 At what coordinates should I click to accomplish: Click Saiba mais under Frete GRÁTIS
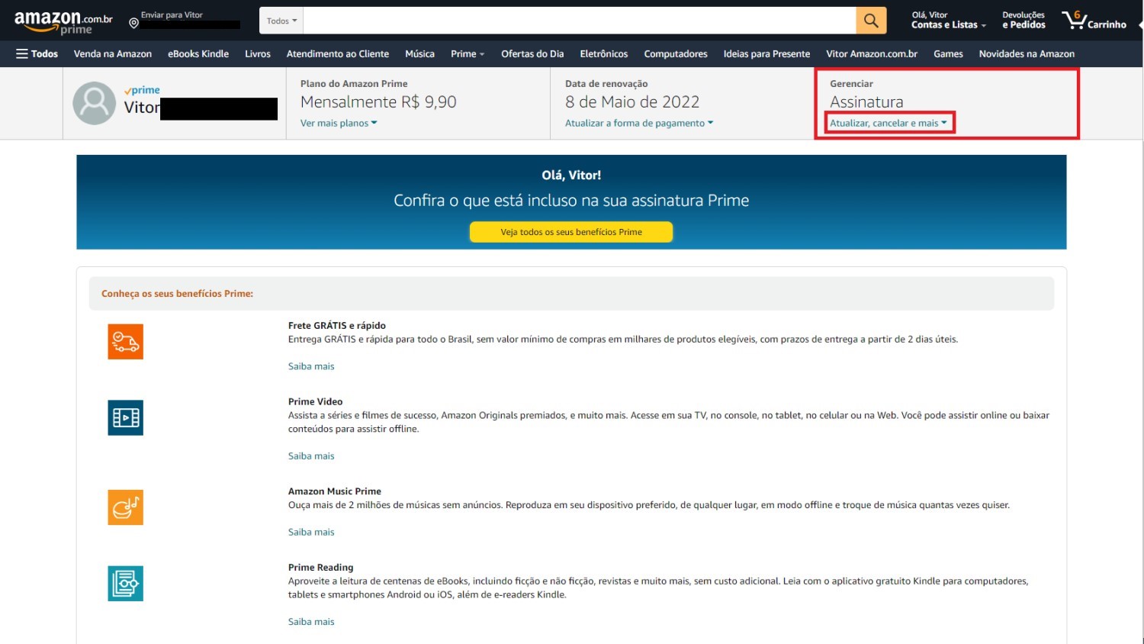[x=311, y=366]
